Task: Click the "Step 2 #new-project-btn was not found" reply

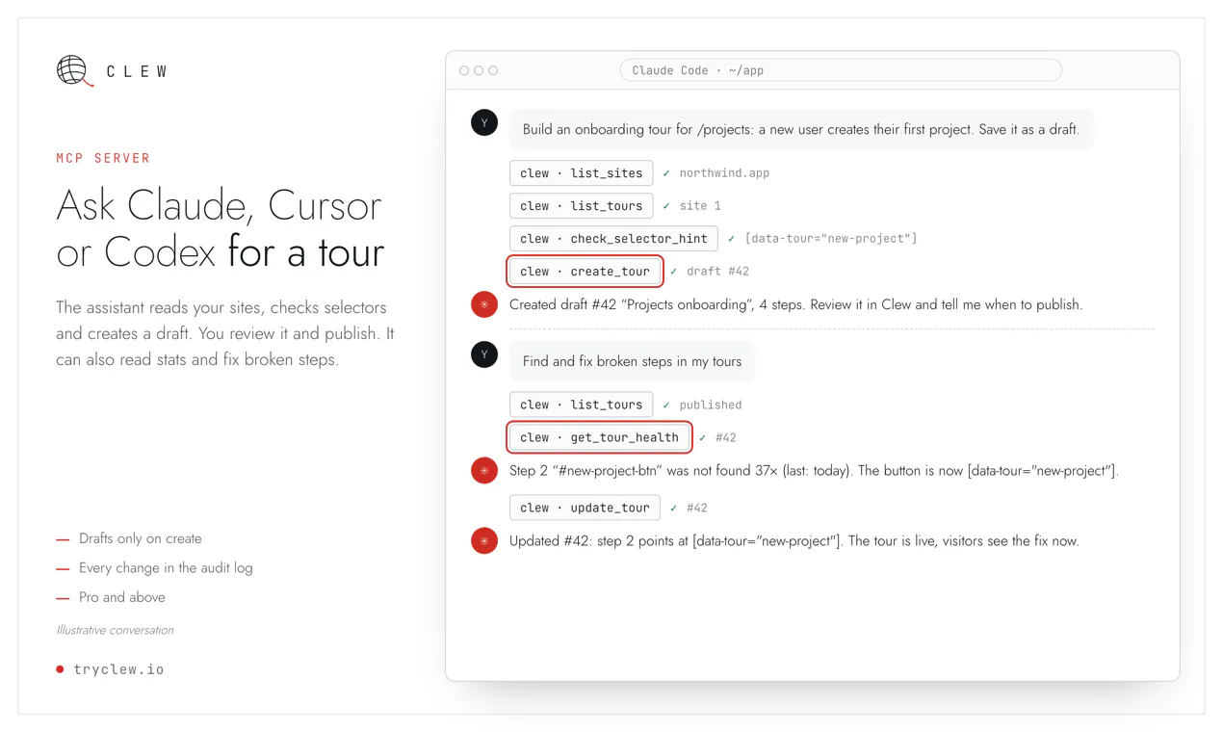Action: (x=814, y=471)
